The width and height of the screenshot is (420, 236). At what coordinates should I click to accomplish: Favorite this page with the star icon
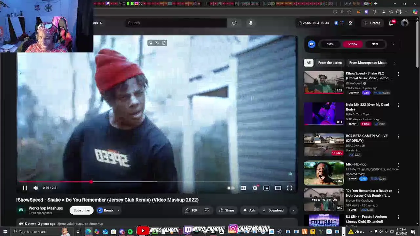(349, 12)
